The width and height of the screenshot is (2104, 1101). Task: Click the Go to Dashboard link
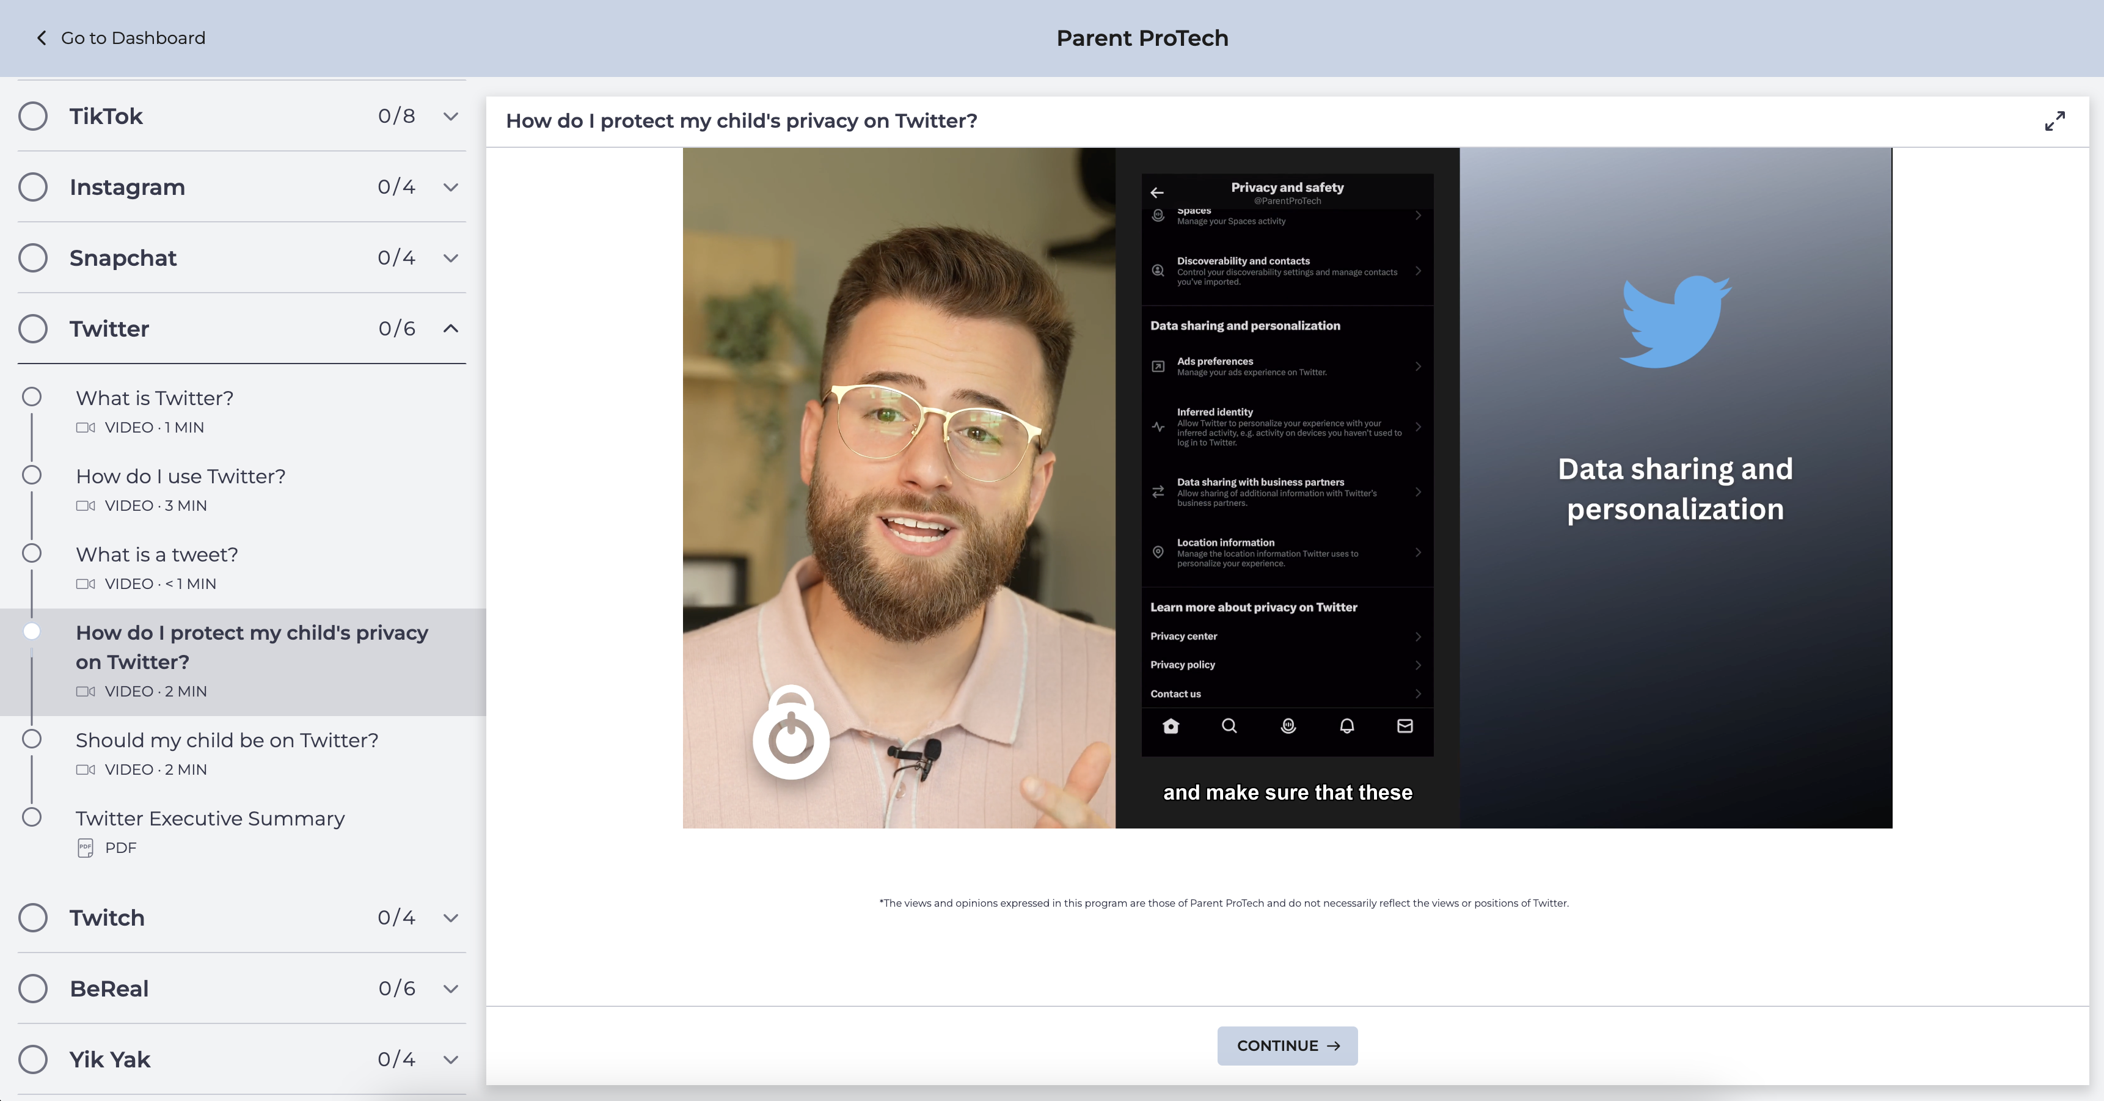[133, 38]
